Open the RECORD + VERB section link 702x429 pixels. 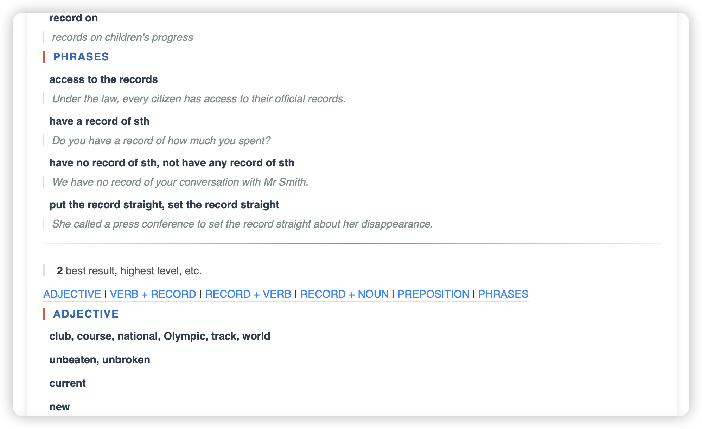(248, 294)
